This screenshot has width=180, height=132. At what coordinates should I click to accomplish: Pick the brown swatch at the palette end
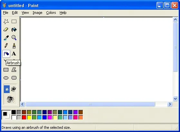pyautogui.click(x=81, y=112)
